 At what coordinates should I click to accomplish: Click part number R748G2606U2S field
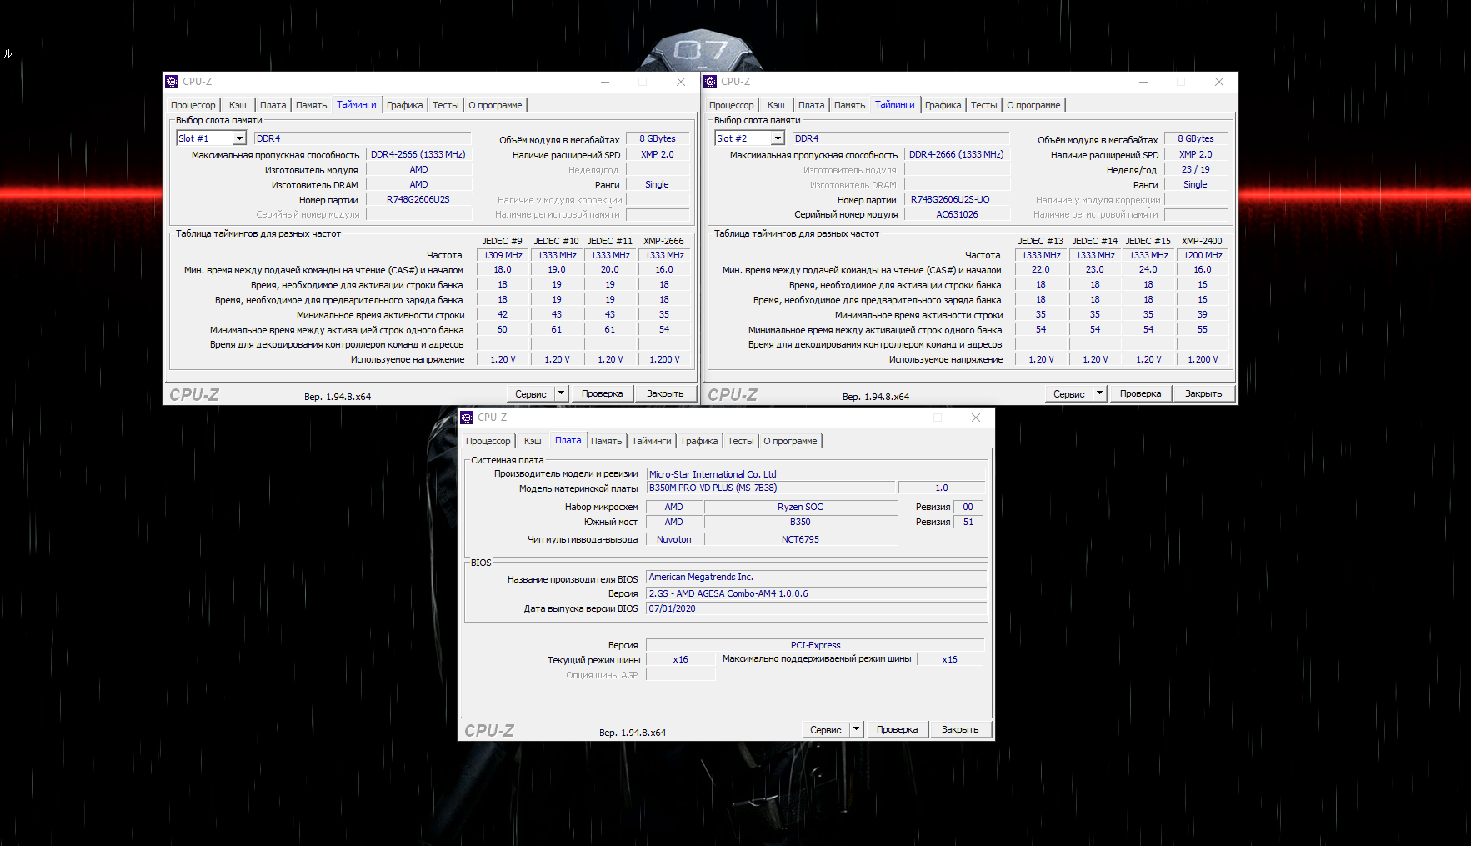point(418,199)
